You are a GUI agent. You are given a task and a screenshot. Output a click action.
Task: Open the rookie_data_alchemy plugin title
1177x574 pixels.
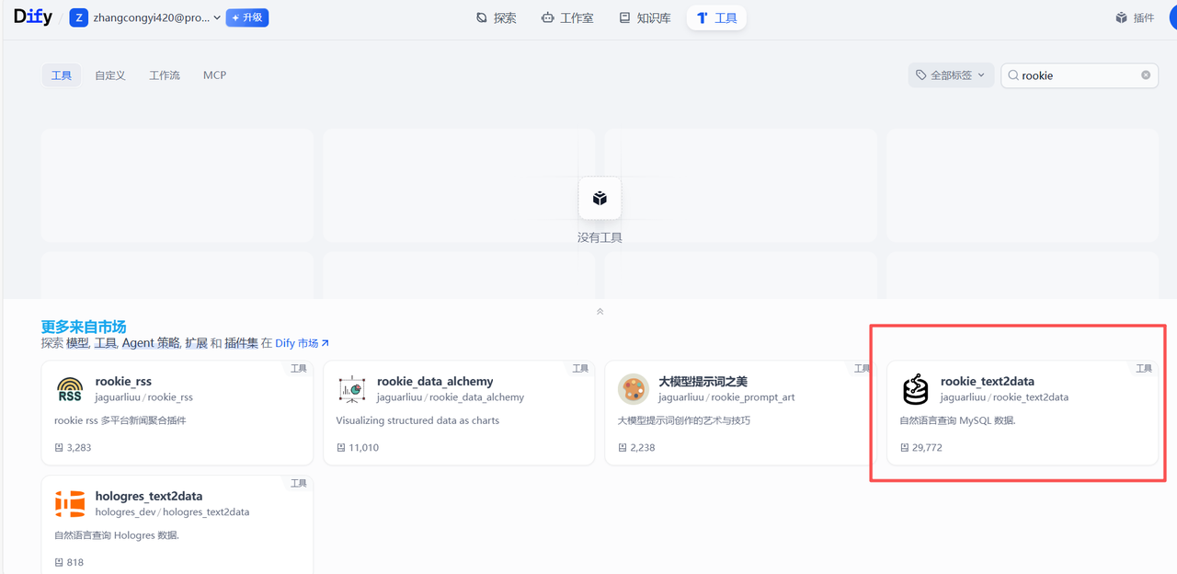tap(435, 381)
